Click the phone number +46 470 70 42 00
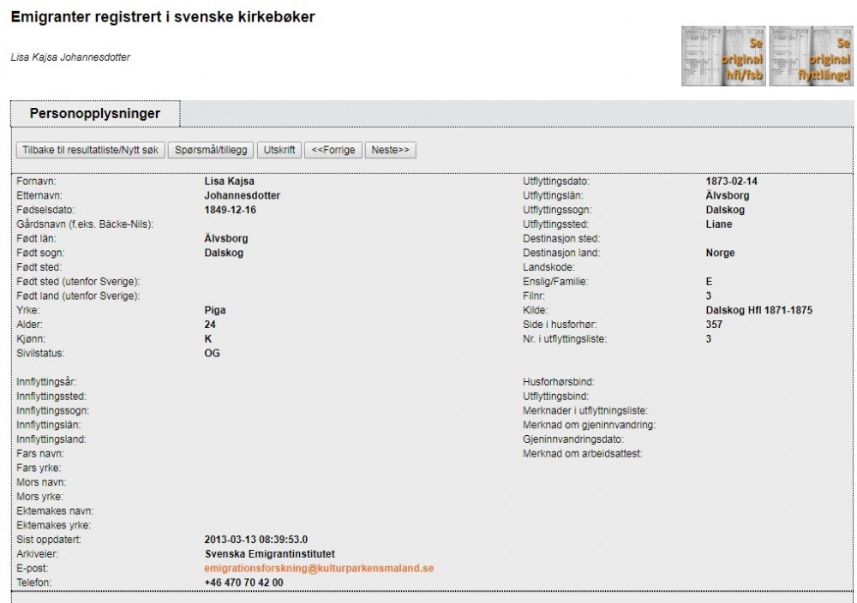This screenshot has height=603, width=857. coord(243,582)
